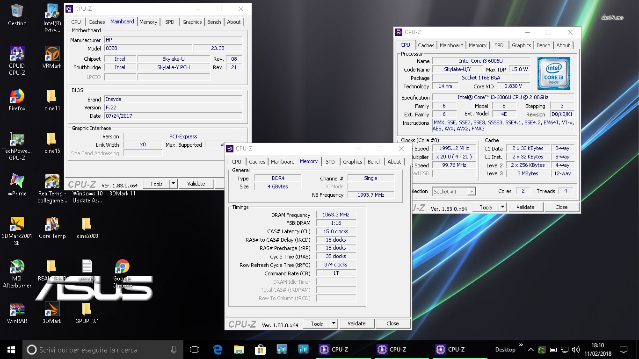Open the action center notification icon
The width and height of the screenshot is (639, 359).
tap(623, 349)
